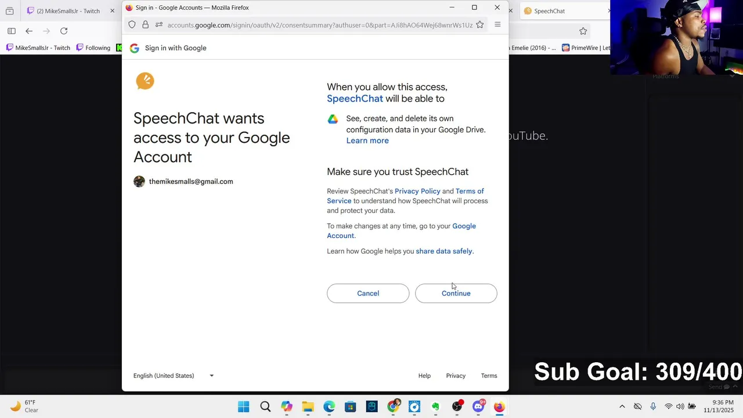Reload page in main Firefox window

64,31
